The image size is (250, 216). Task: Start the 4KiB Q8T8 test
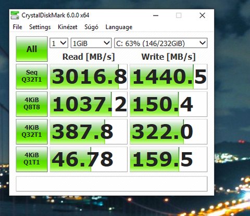coord(32,104)
